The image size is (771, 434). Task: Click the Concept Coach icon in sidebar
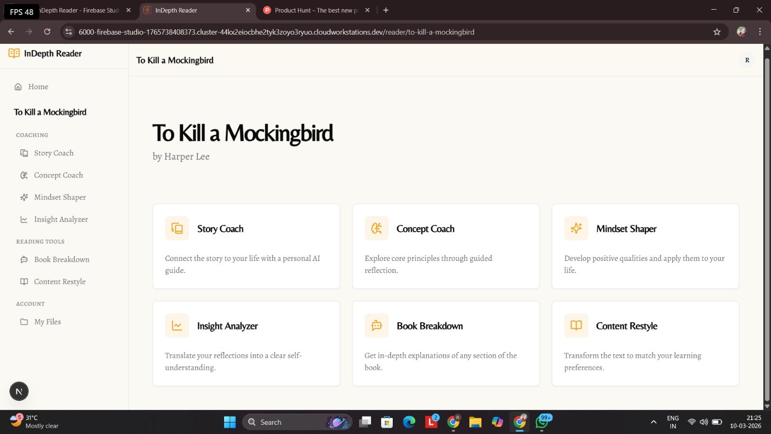(x=24, y=175)
